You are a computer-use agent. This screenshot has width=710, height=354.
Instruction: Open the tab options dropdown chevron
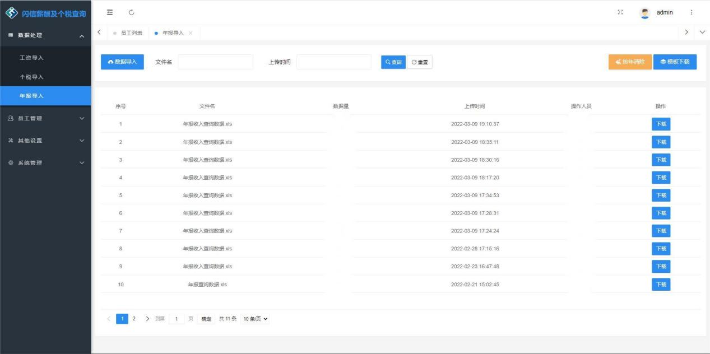point(702,32)
